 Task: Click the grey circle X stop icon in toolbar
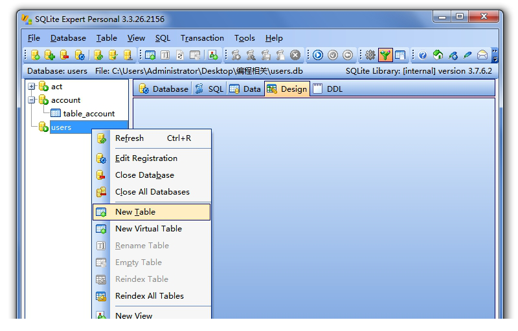[x=295, y=55]
